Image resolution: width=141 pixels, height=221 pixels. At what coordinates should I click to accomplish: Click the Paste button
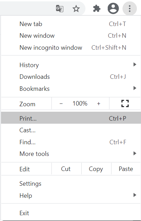tap(126, 169)
